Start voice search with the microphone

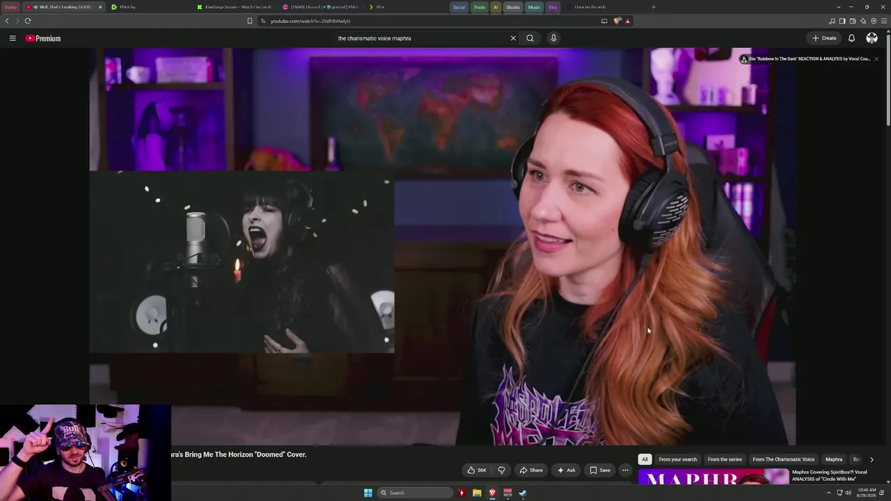pos(553,38)
